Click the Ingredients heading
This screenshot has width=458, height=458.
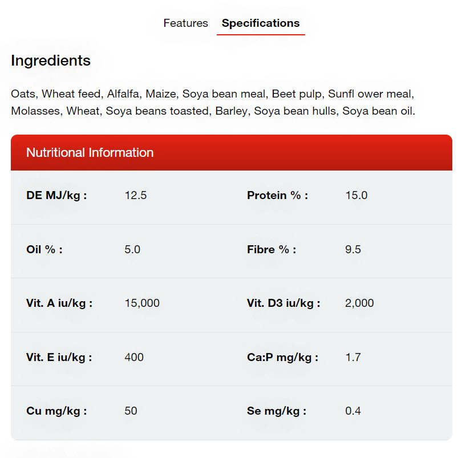(x=51, y=60)
